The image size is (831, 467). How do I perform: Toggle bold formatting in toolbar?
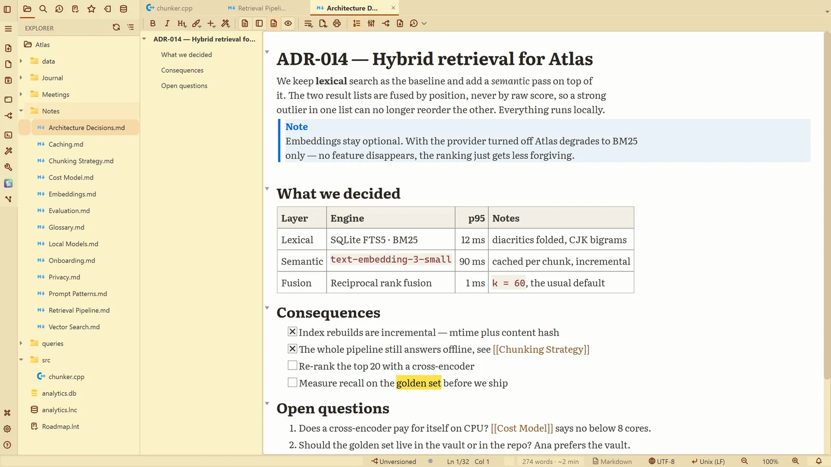pyautogui.click(x=153, y=23)
